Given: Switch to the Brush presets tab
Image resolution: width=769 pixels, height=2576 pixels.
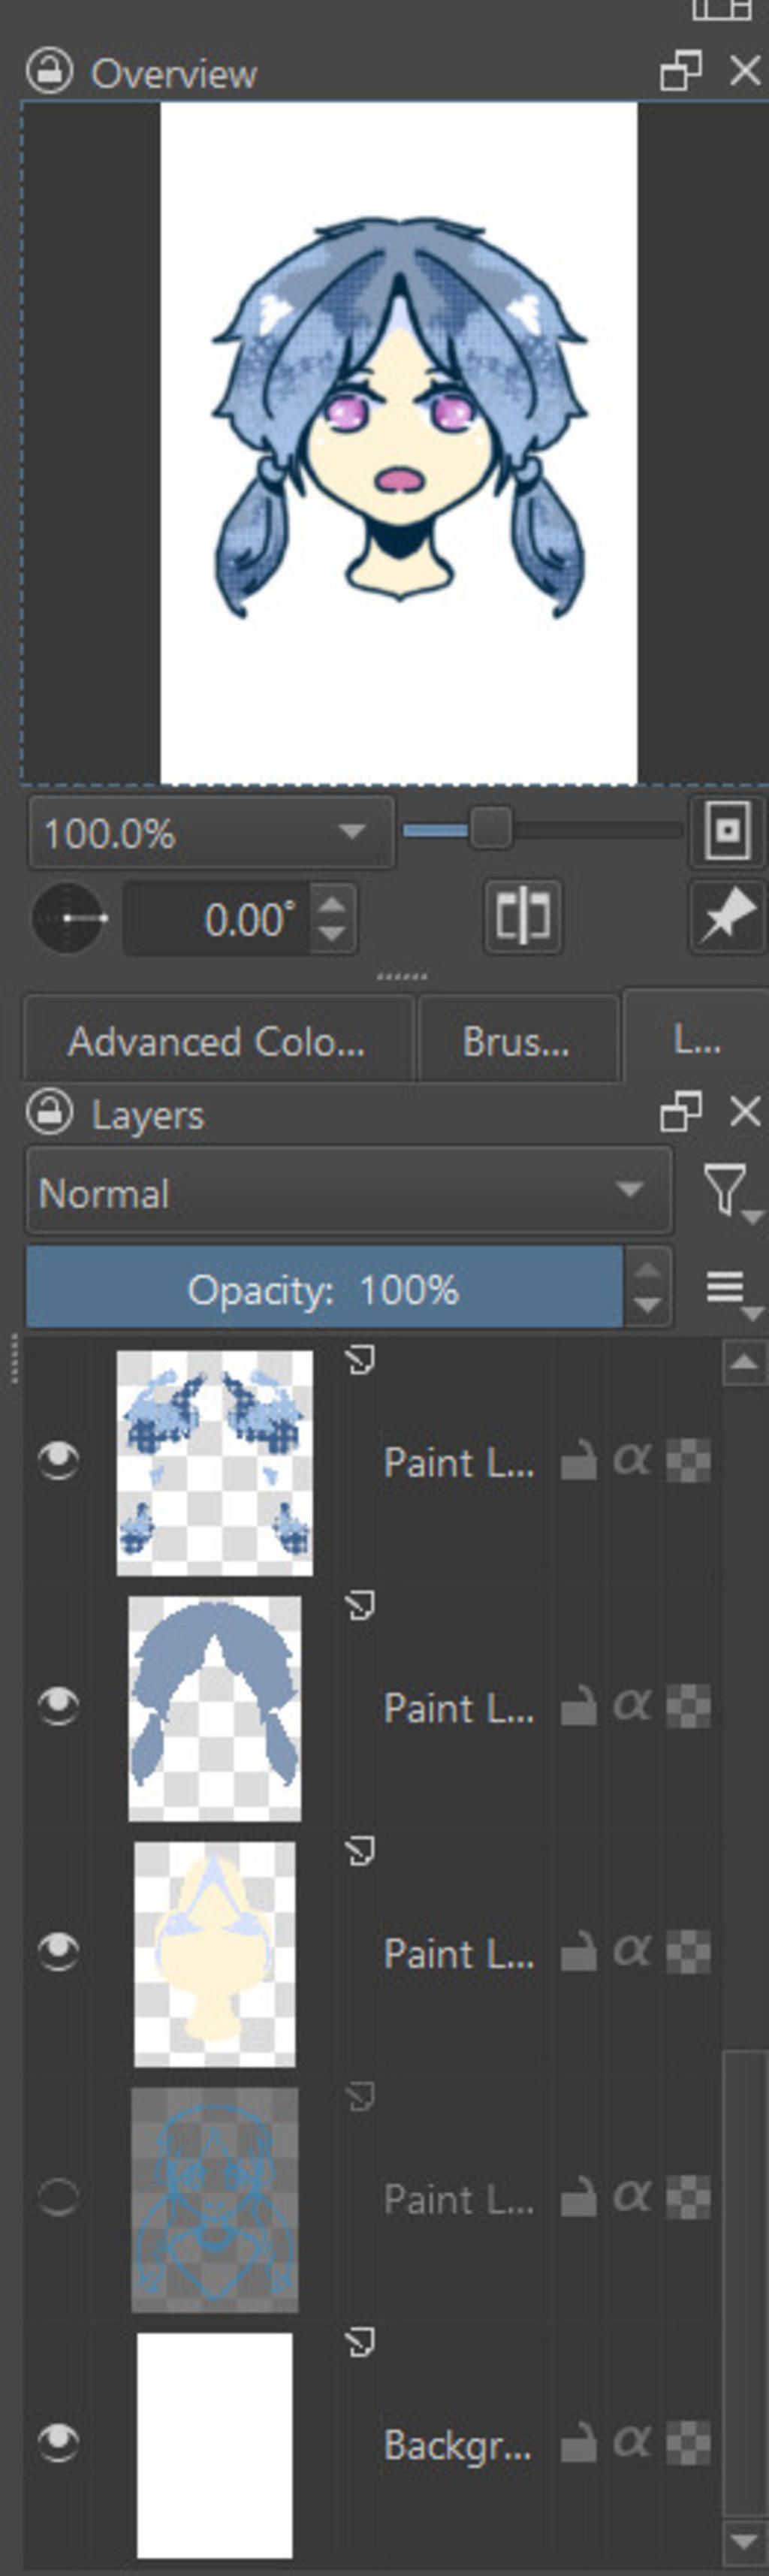Looking at the screenshot, I should click(x=516, y=1042).
